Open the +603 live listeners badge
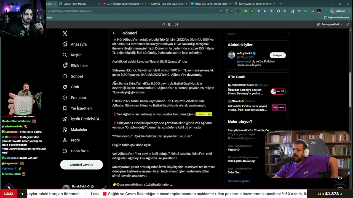The width and height of the screenshot is (353, 198). point(279,108)
